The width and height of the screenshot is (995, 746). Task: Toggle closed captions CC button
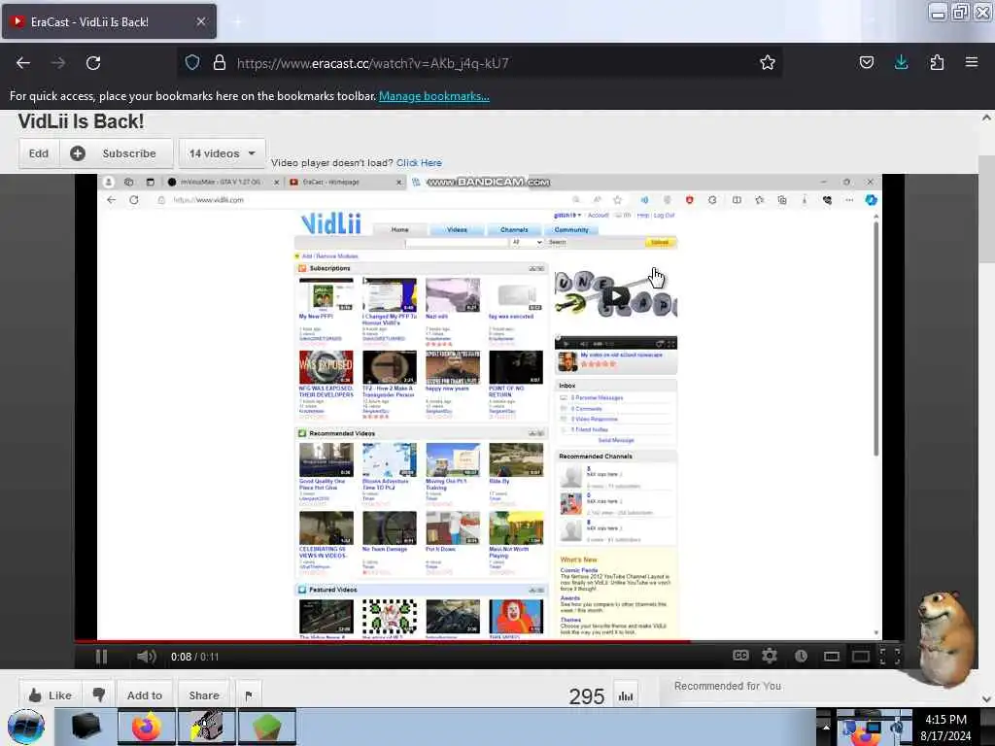pyautogui.click(x=740, y=656)
